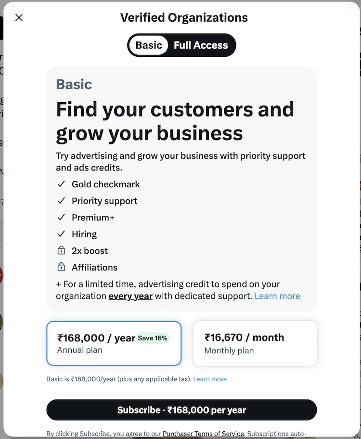Select the ₹16,670 / month Monthly plan
The image size is (361, 439).
[x=255, y=343]
